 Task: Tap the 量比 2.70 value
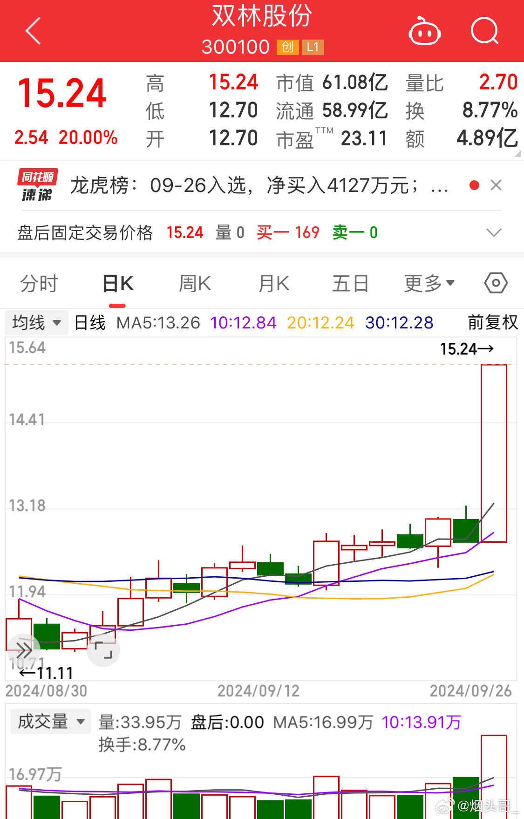pyautogui.click(x=462, y=83)
